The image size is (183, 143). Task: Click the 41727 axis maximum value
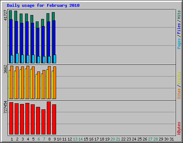pos(5,15)
